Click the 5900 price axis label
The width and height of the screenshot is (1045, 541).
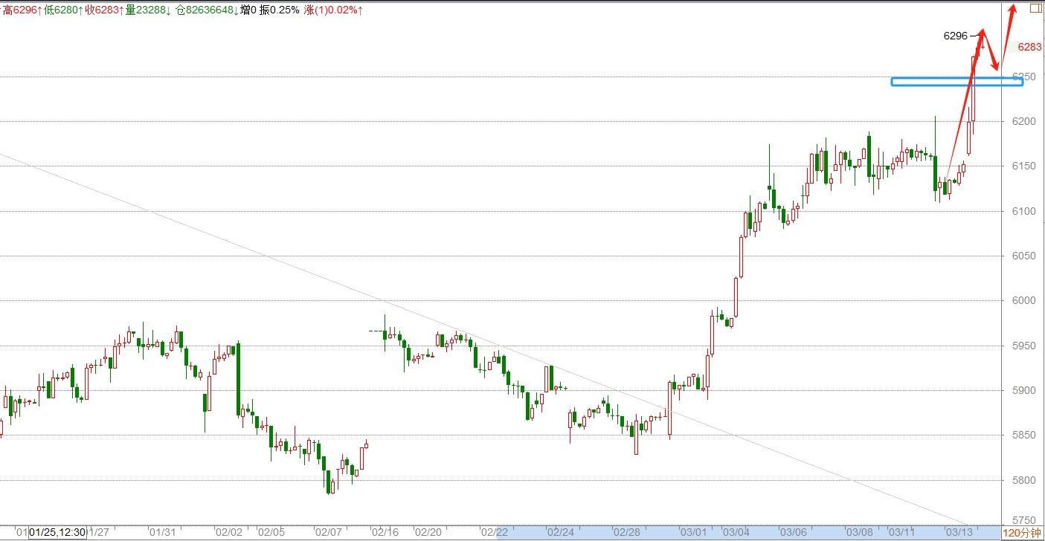(1026, 390)
